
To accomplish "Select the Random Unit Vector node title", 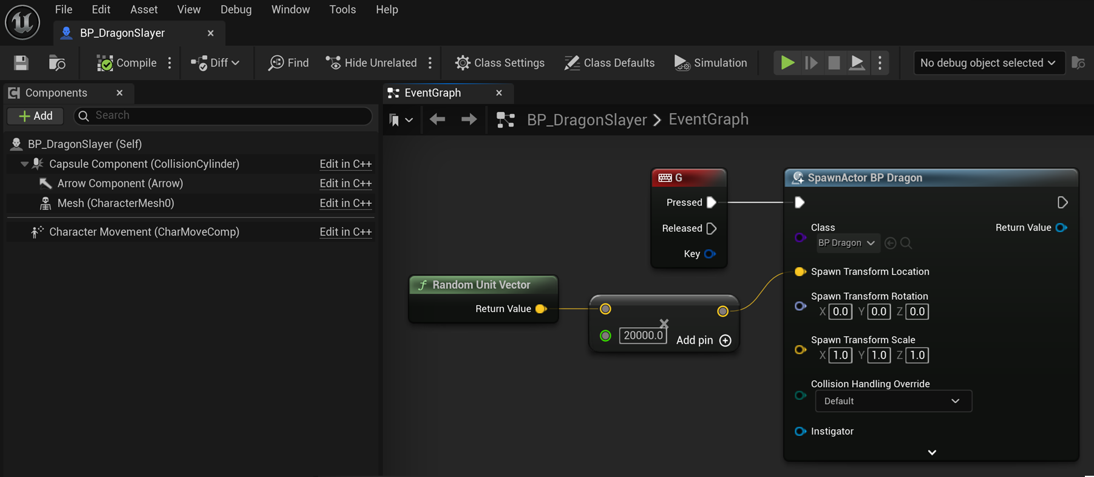I will point(481,285).
